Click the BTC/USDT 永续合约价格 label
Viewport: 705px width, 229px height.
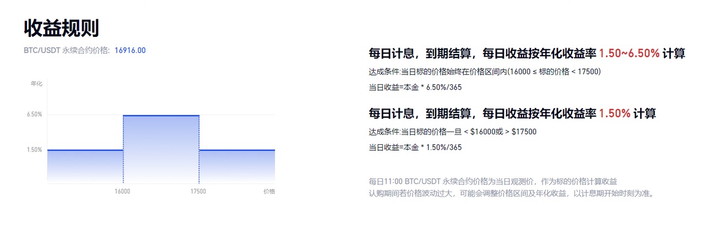(67, 51)
